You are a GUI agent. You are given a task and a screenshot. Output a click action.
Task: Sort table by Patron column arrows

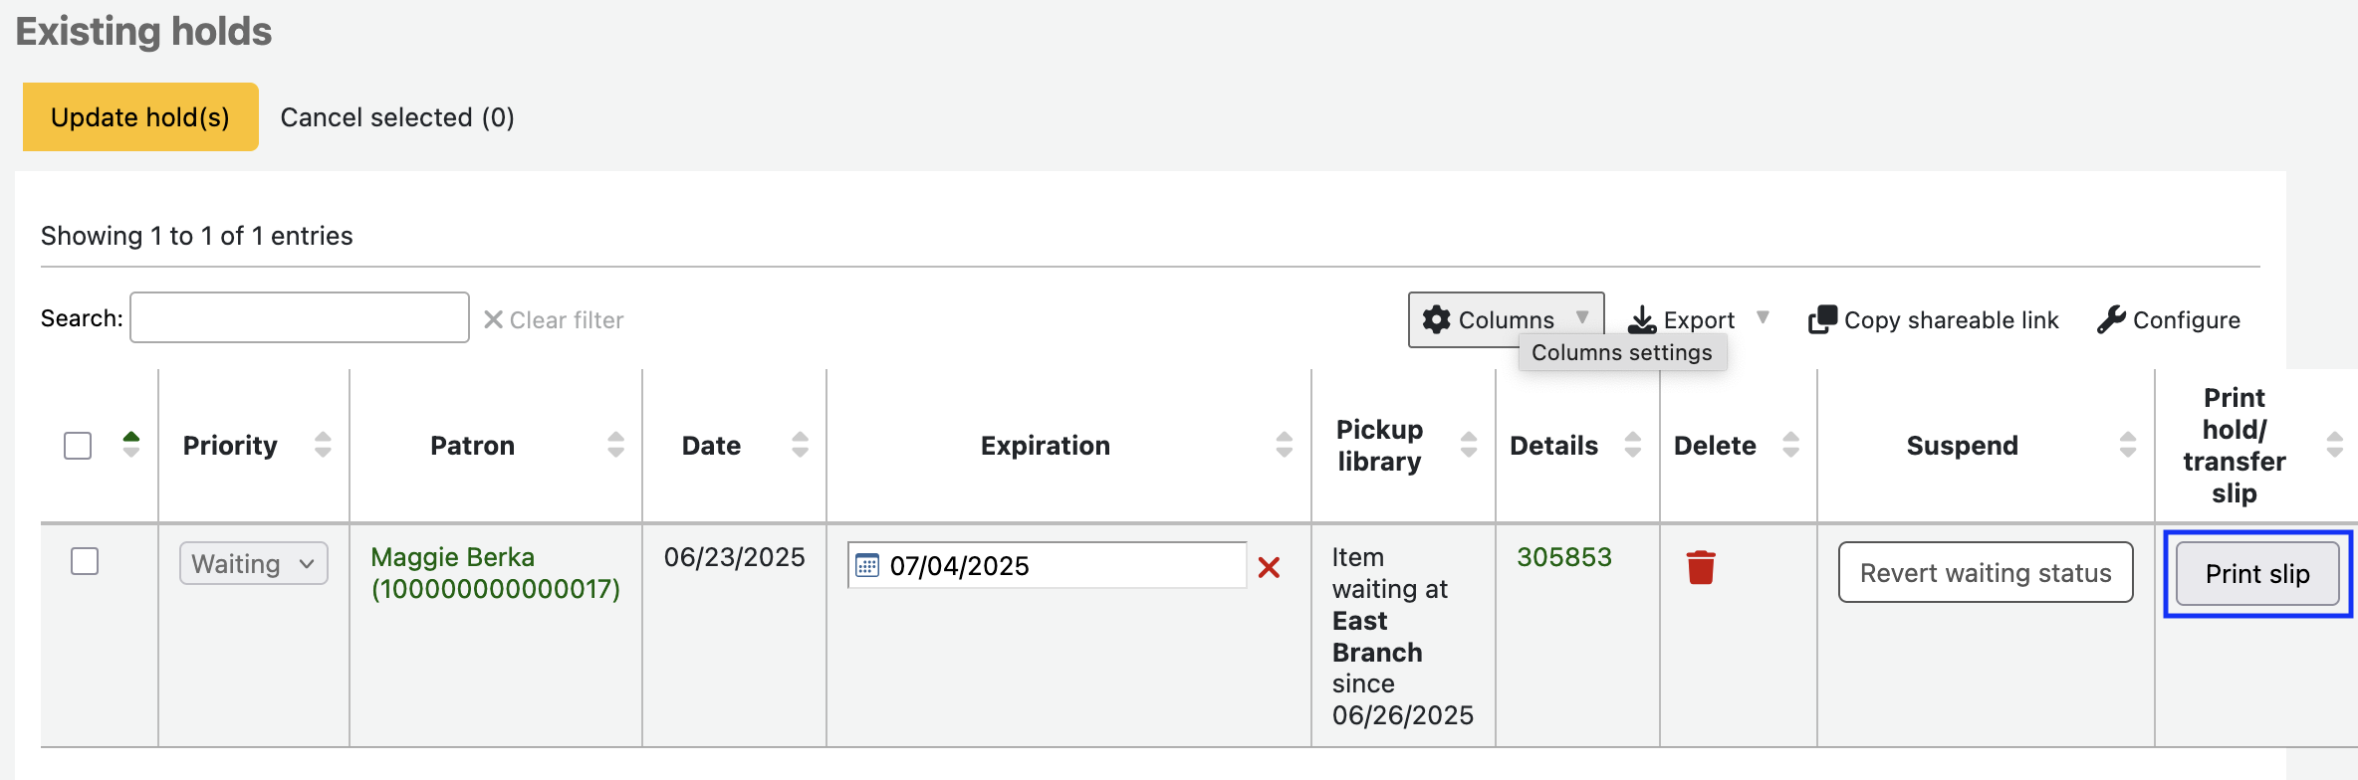[615, 445]
